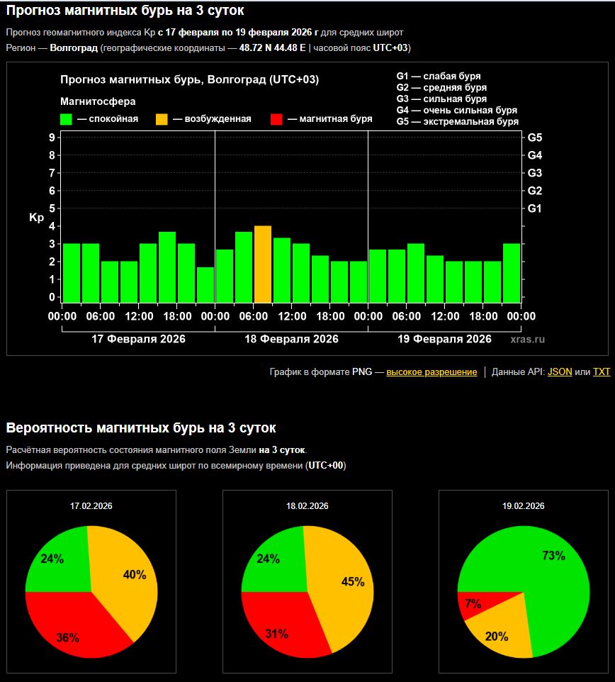Click the 17 Февраля 2026 axis date label

pos(138,339)
